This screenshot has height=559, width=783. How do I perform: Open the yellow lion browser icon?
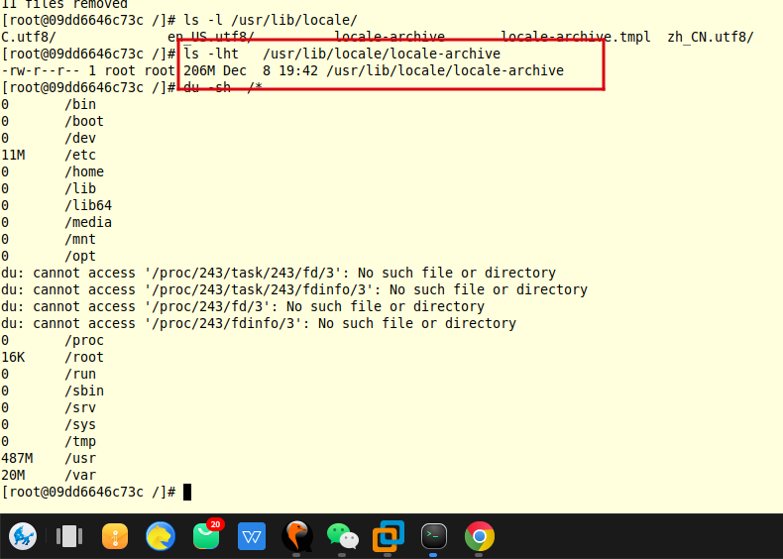coord(161,536)
